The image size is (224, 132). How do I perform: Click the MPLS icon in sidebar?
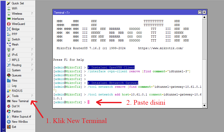tap(9, 60)
